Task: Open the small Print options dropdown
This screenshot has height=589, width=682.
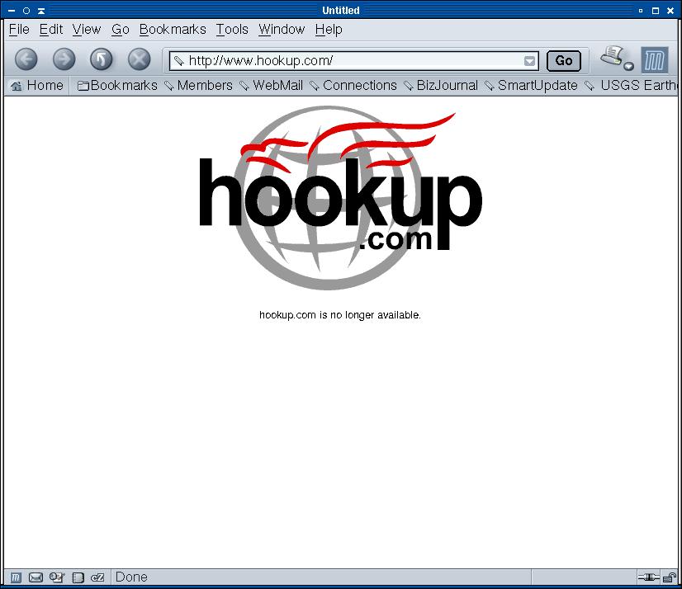Action: [629, 67]
